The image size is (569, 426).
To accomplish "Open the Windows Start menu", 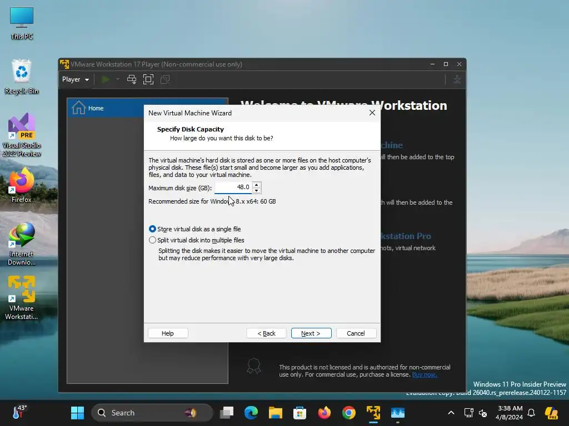I will [77, 413].
